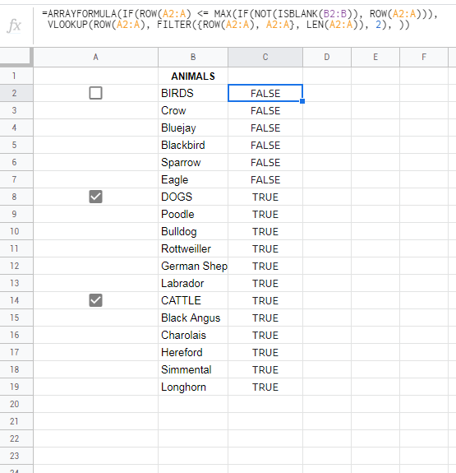The image size is (456, 473).
Task: Click the Bulldog cell
Action: coord(193,231)
